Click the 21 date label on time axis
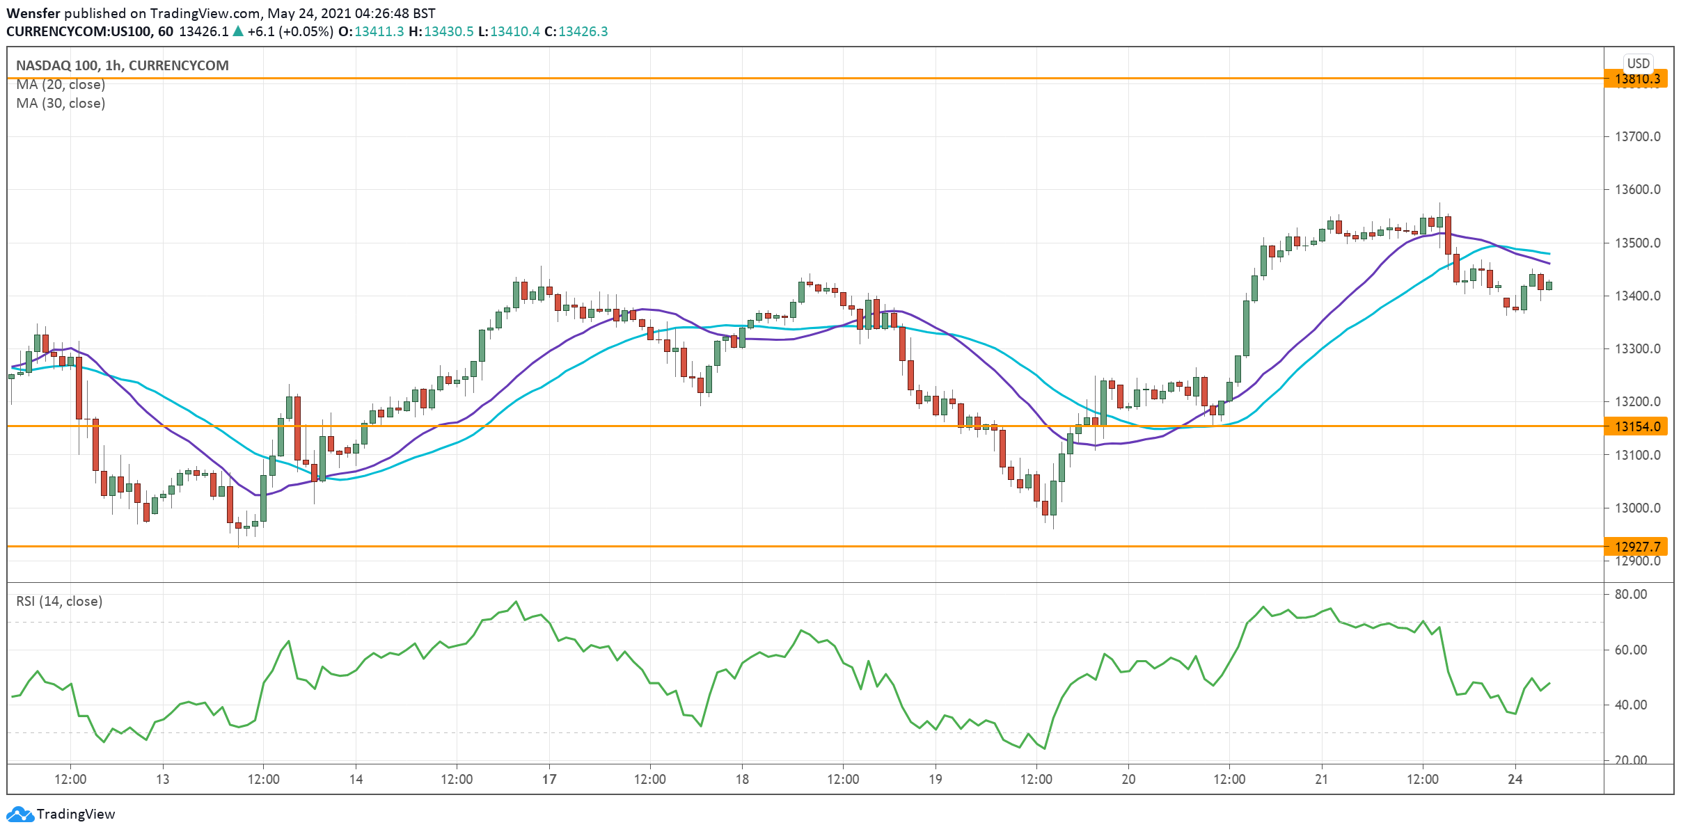This screenshot has height=834, width=1681. (1321, 779)
